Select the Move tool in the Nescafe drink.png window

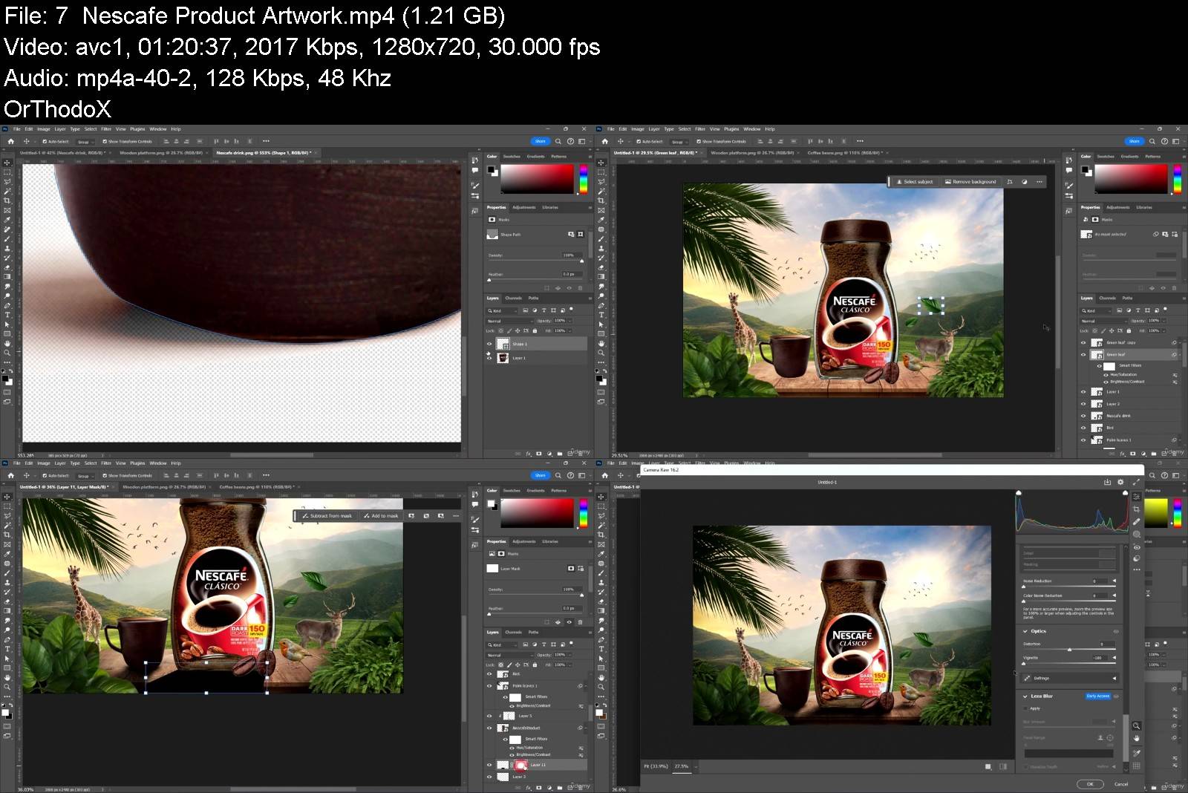coord(7,163)
